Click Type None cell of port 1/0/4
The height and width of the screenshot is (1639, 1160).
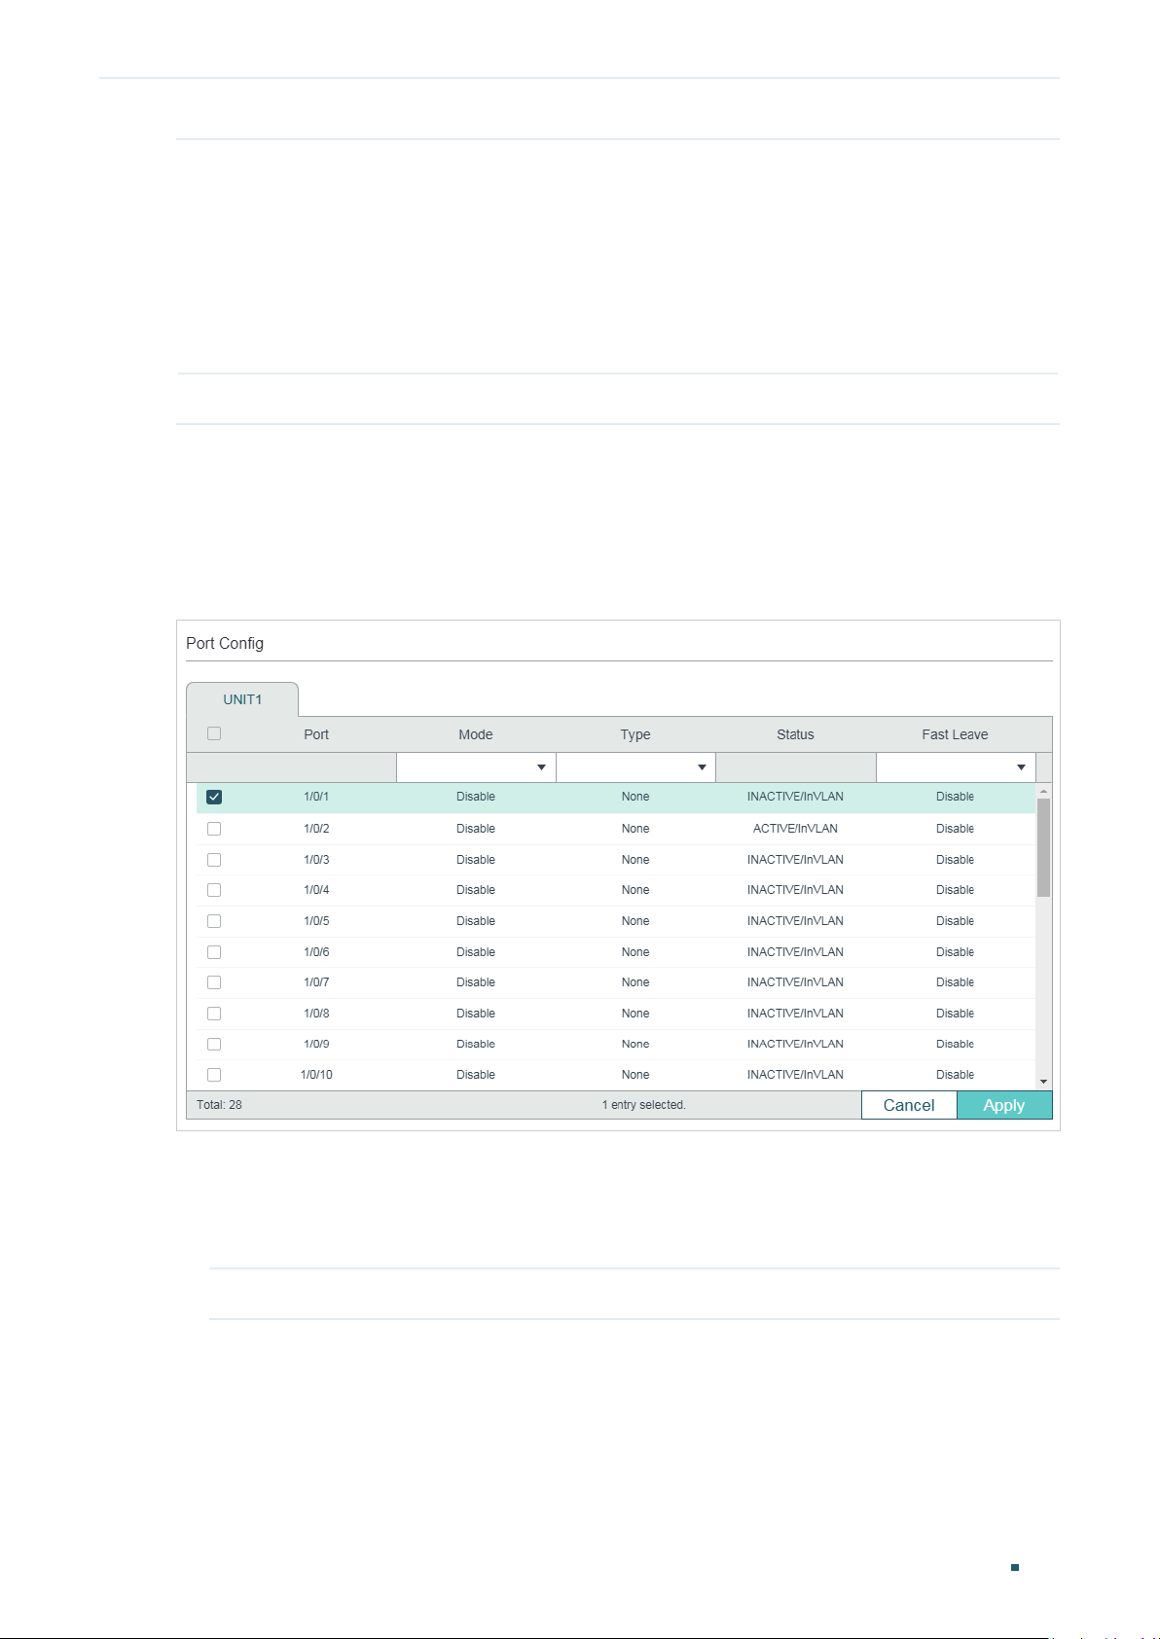635,890
